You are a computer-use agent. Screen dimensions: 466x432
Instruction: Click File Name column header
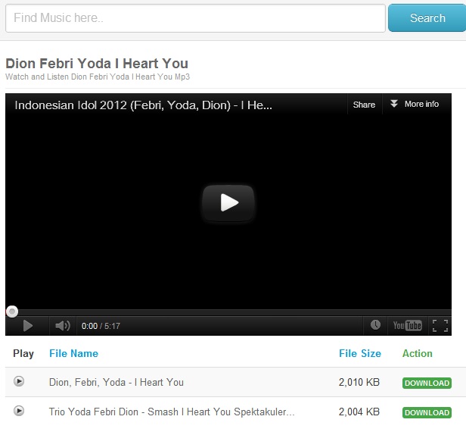tap(73, 353)
